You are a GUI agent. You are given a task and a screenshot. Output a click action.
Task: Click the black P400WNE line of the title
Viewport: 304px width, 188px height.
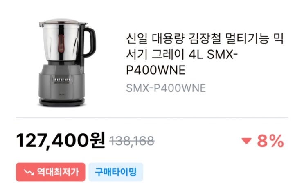[x=156, y=70]
